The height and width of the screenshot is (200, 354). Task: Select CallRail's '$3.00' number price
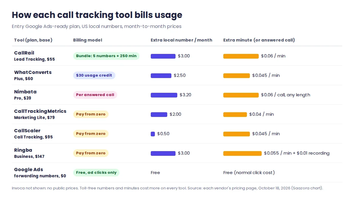coord(184,56)
